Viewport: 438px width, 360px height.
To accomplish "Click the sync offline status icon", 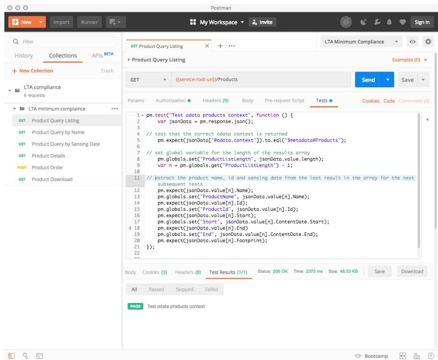I will [346, 22].
